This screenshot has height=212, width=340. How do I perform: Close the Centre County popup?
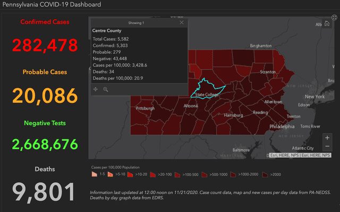coord(182,22)
